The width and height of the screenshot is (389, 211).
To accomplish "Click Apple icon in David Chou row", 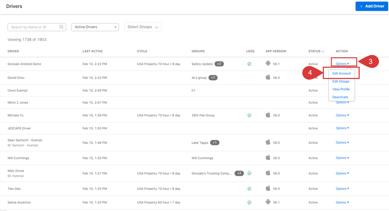I will pyautogui.click(x=268, y=77).
